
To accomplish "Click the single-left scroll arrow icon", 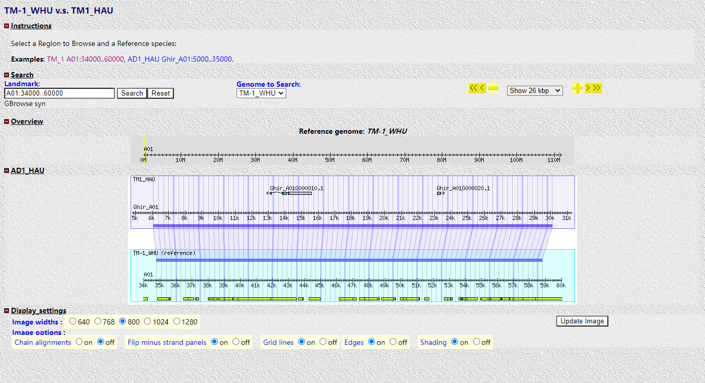I will tap(483, 88).
